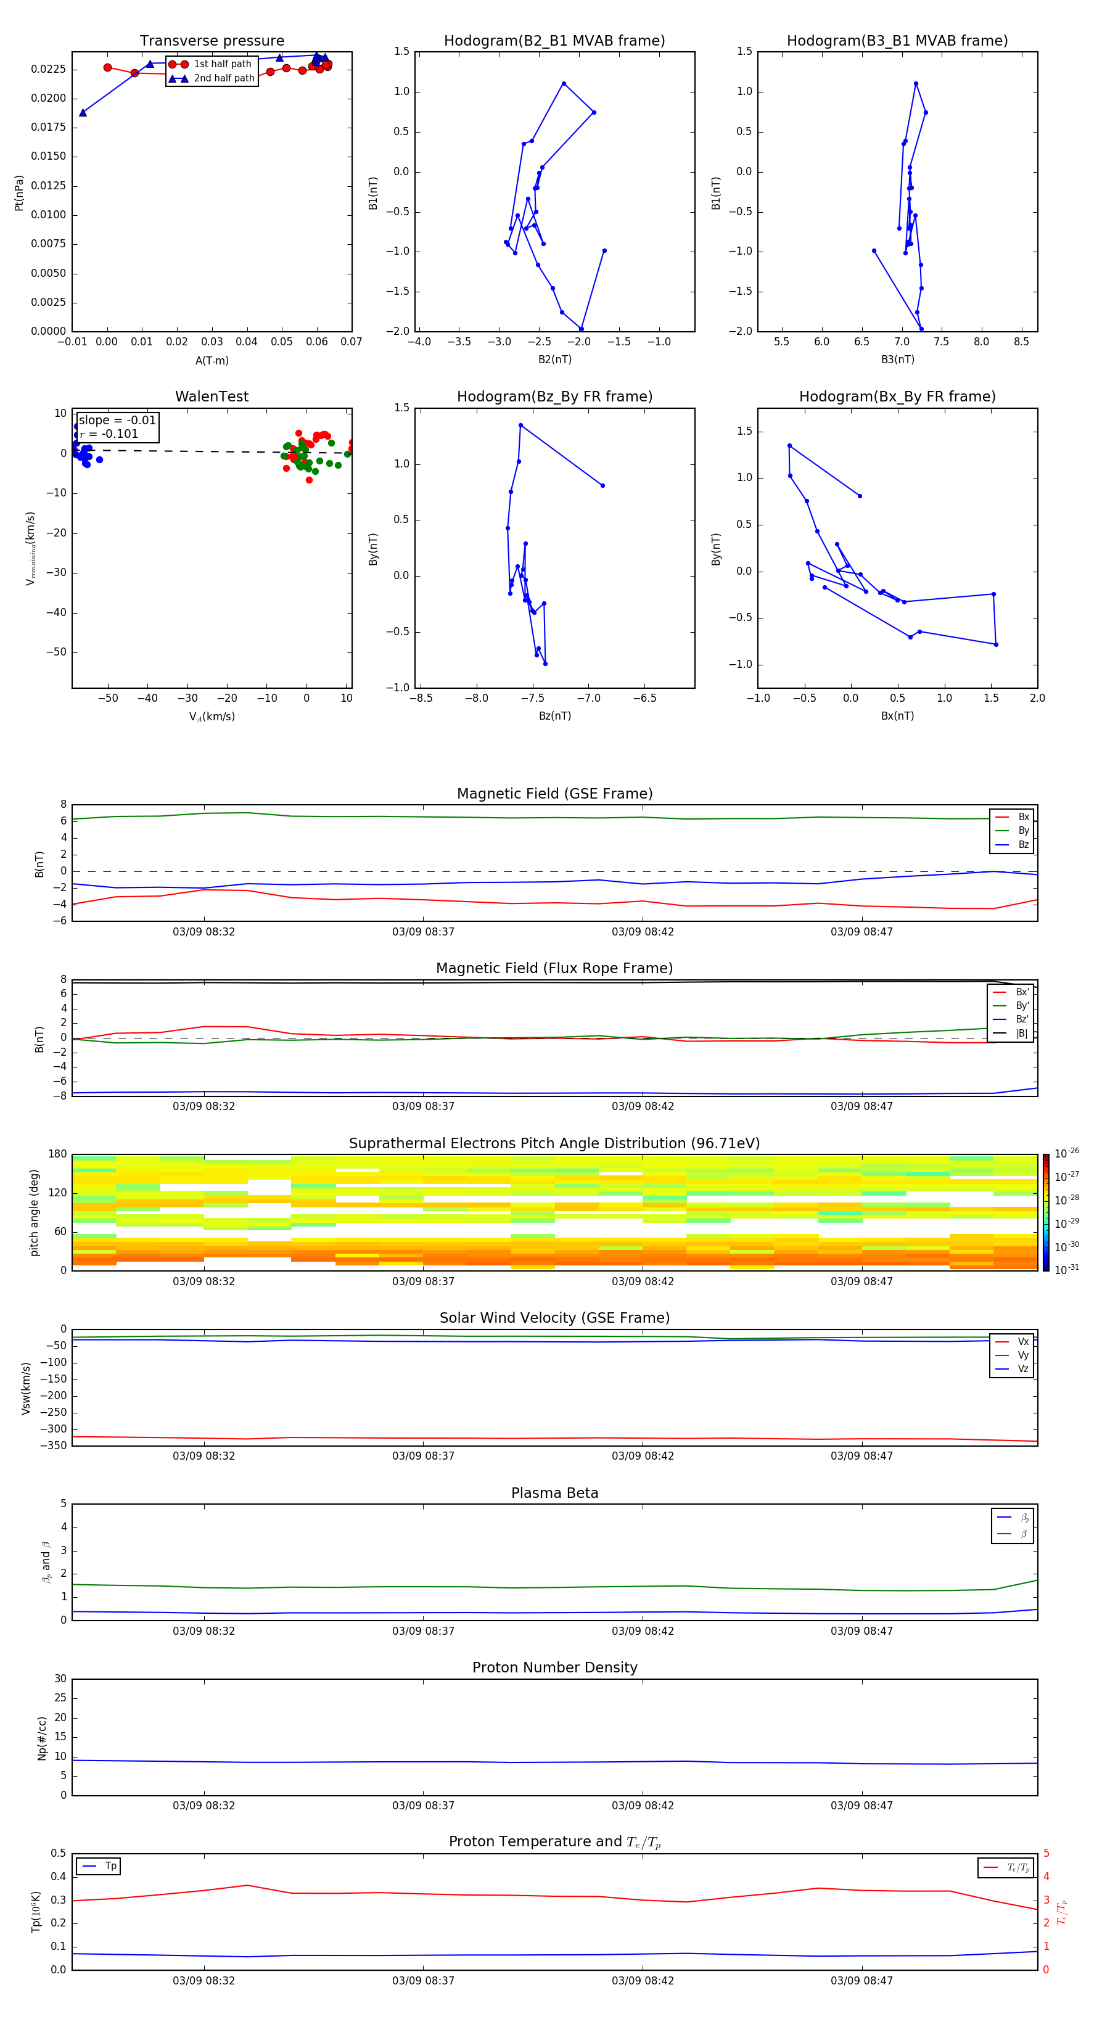Click the 'Hodogram(B2_B1 MVAB frame)' title
The height and width of the screenshot is (2035, 1110).
[x=554, y=41]
